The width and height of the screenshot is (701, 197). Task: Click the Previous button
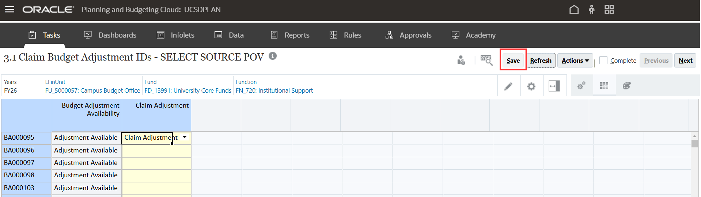(x=656, y=61)
